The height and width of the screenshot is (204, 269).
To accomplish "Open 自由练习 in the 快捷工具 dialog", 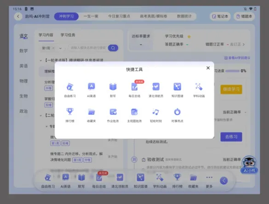I will coord(70,90).
